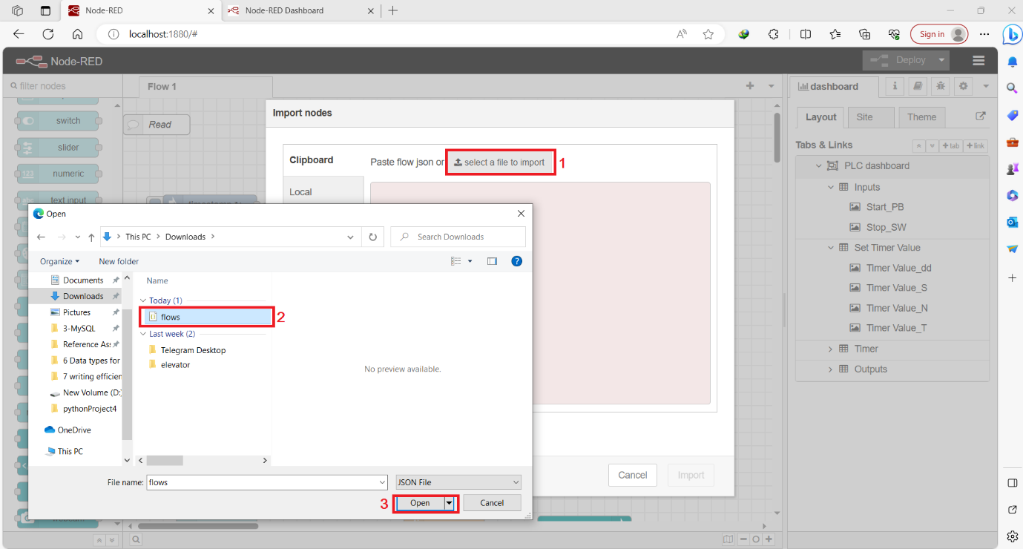This screenshot has height=549, width=1023.
Task: Navigate to Documents in sidebar
Action: (83, 280)
